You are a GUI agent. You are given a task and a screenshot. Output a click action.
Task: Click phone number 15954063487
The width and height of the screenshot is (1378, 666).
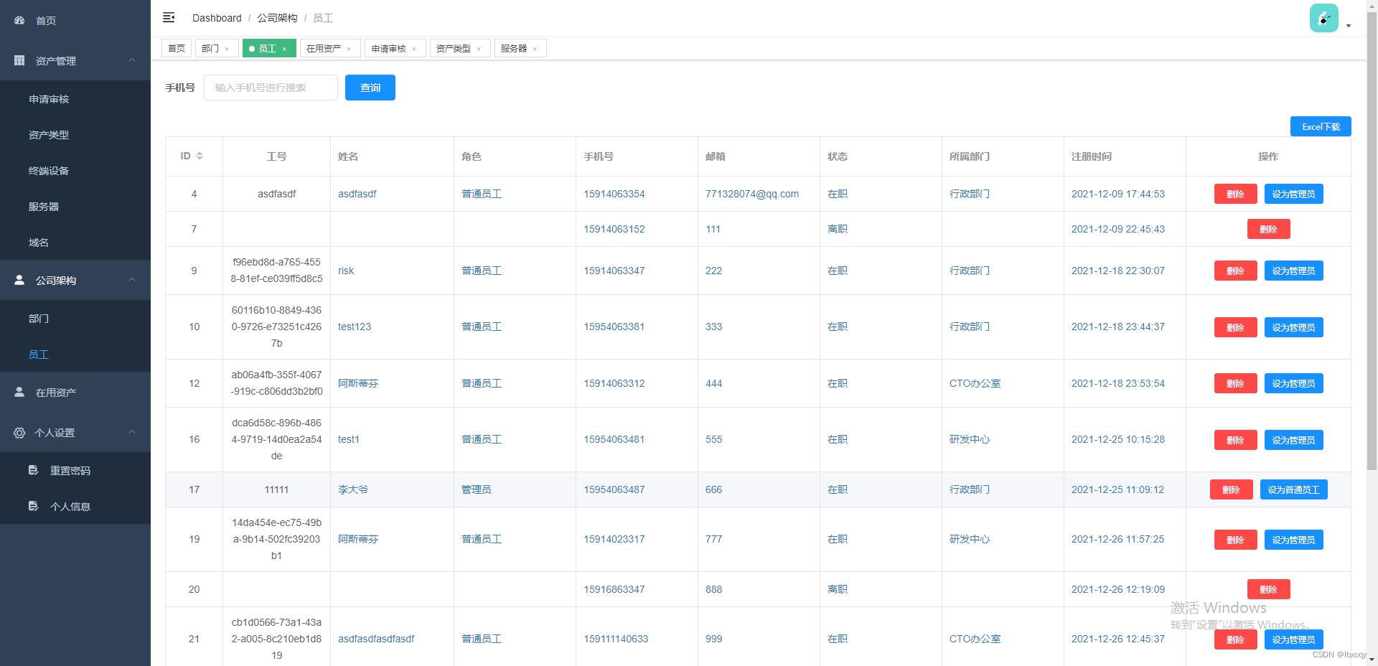click(614, 489)
